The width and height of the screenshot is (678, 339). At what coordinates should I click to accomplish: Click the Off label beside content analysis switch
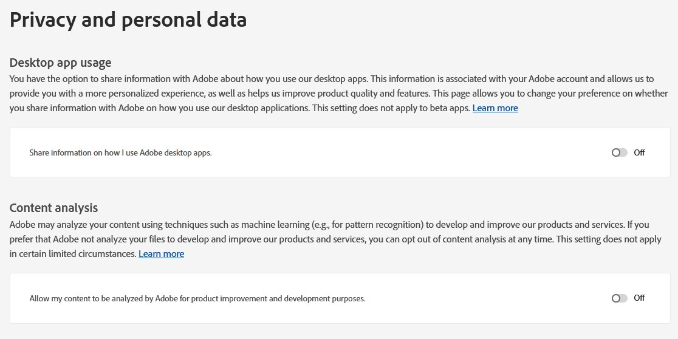pyautogui.click(x=639, y=298)
